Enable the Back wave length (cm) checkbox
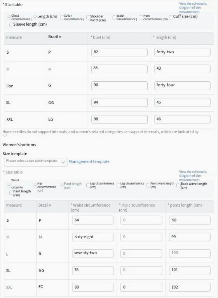 pyautogui.click(x=178, y=185)
